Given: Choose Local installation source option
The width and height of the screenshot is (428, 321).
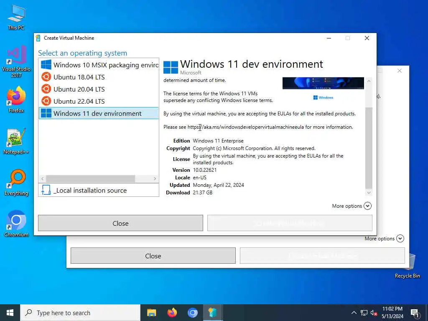Looking at the screenshot, I should point(99,190).
